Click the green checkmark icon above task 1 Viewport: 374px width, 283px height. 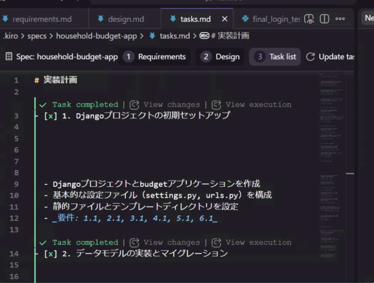click(43, 105)
